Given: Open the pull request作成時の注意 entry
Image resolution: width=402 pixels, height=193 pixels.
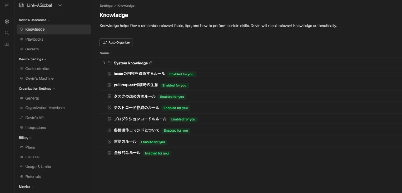Looking at the screenshot, I should tap(136, 85).
